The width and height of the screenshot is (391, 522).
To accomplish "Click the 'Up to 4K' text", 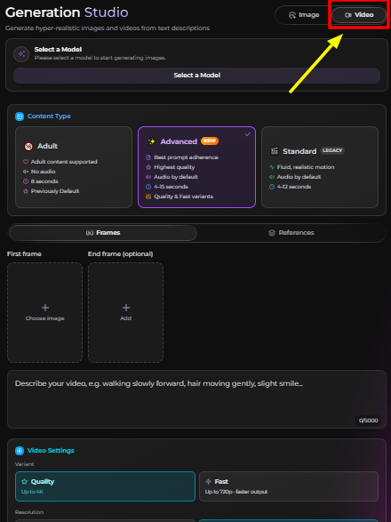I will (32, 492).
